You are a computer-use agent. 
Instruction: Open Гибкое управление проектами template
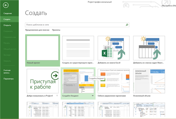(114, 81)
